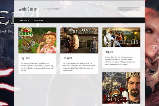
Task: Open the Forge of Empires thumbnail
Action: pyautogui.click(x=121, y=88)
